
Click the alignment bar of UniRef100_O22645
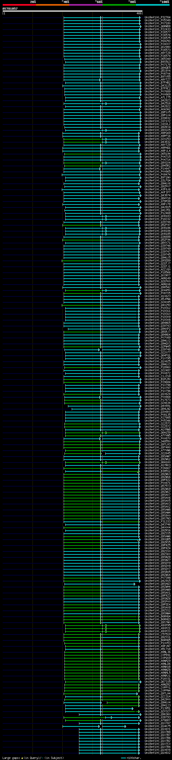[x=102, y=453]
